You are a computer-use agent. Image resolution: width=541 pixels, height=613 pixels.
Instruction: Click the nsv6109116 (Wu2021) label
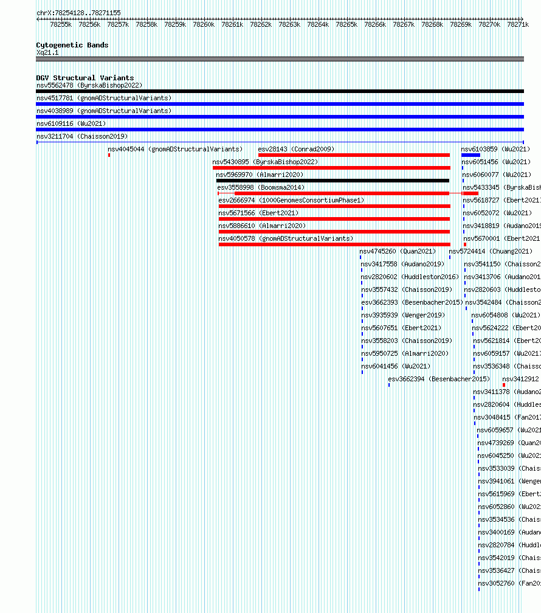pyautogui.click(x=71, y=123)
